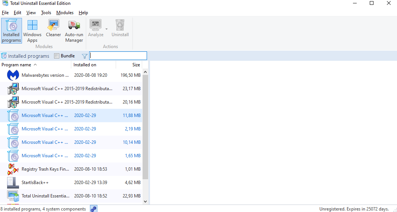Image resolution: width=397 pixels, height=212 pixels.
Task: Click the StartIsBack++ program icon
Action: (x=13, y=183)
